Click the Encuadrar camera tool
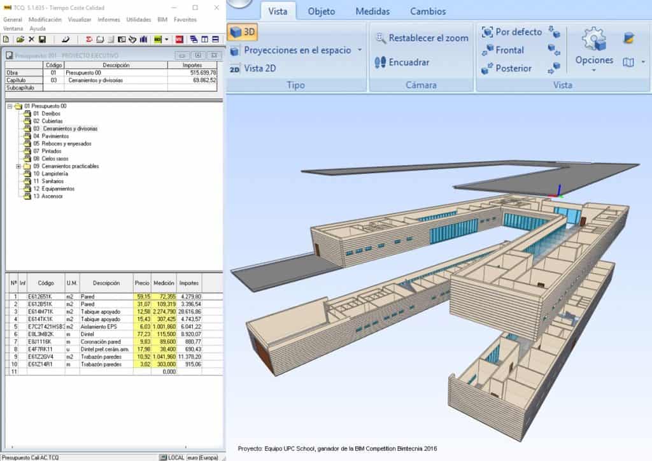This screenshot has height=461, width=652. pos(401,62)
